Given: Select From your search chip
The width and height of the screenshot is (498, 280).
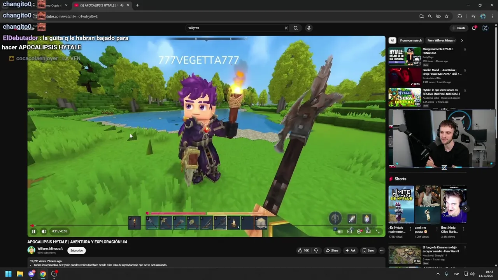Looking at the screenshot, I should pyautogui.click(x=411, y=40).
